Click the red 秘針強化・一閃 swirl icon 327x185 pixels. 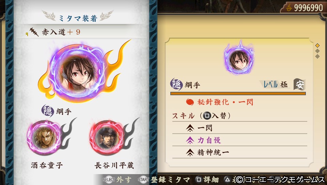[x=190, y=102]
